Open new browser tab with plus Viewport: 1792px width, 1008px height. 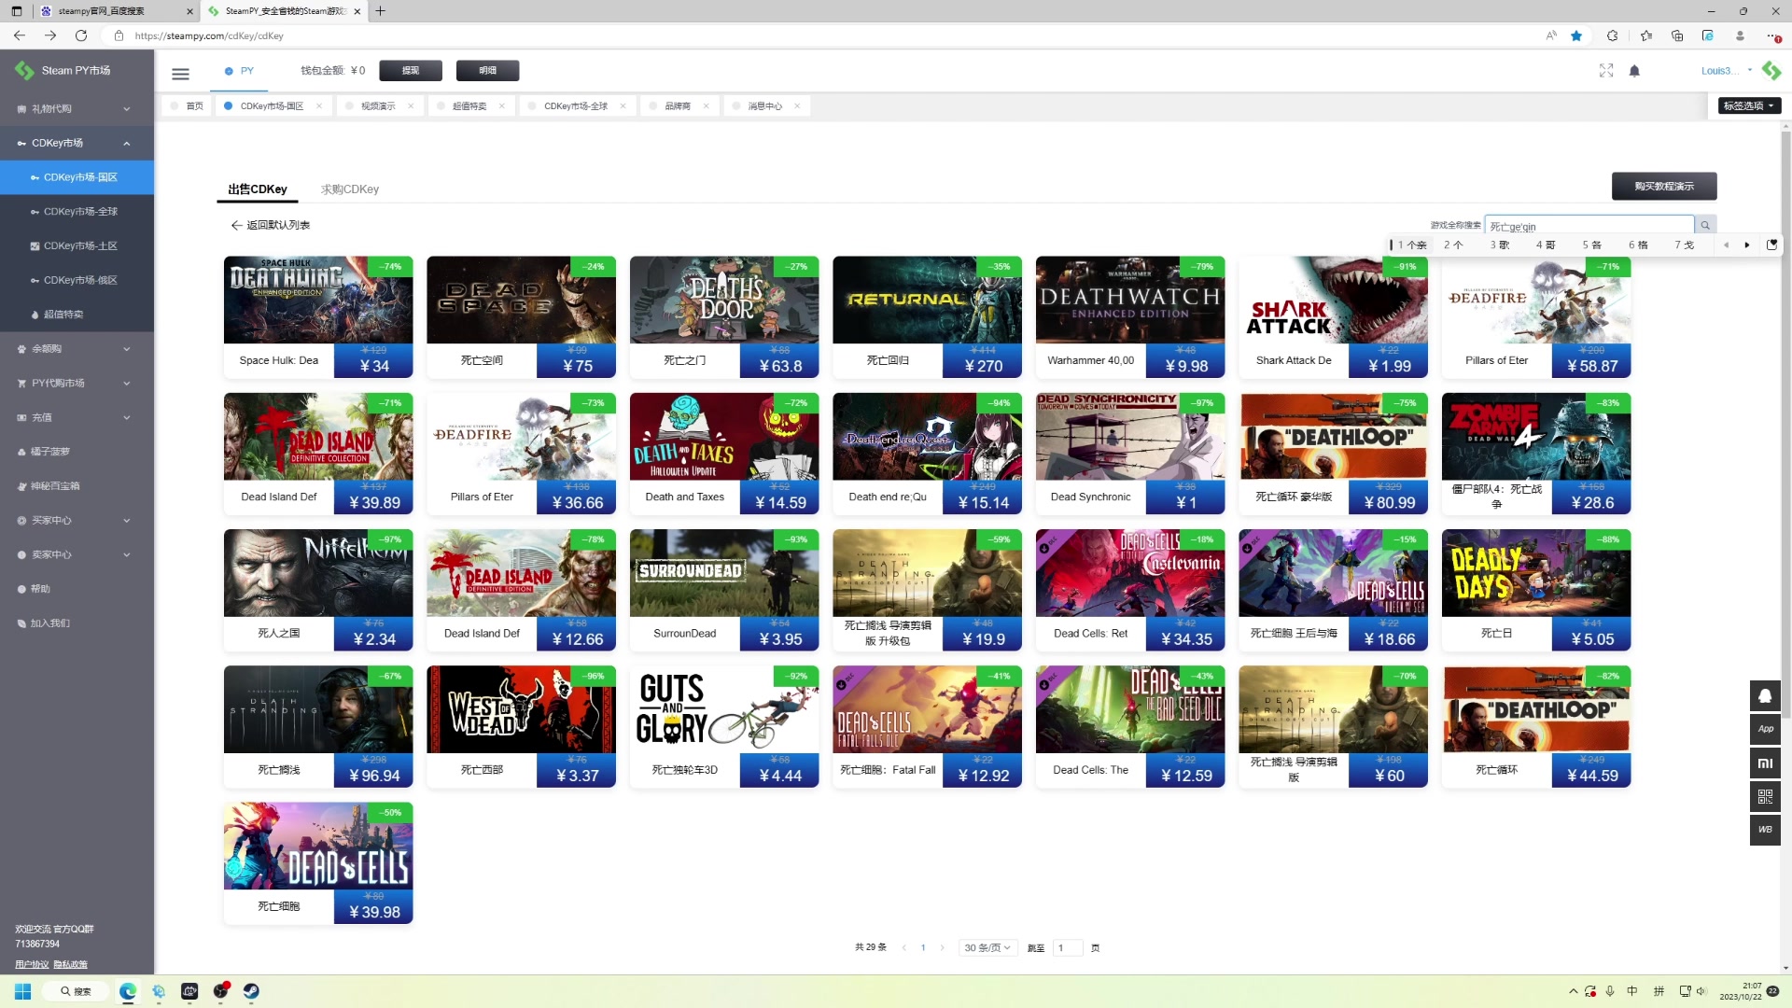coord(381,11)
